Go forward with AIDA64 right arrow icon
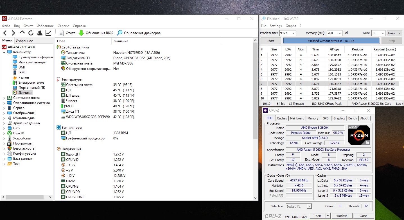404x220 pixels. [13, 33]
